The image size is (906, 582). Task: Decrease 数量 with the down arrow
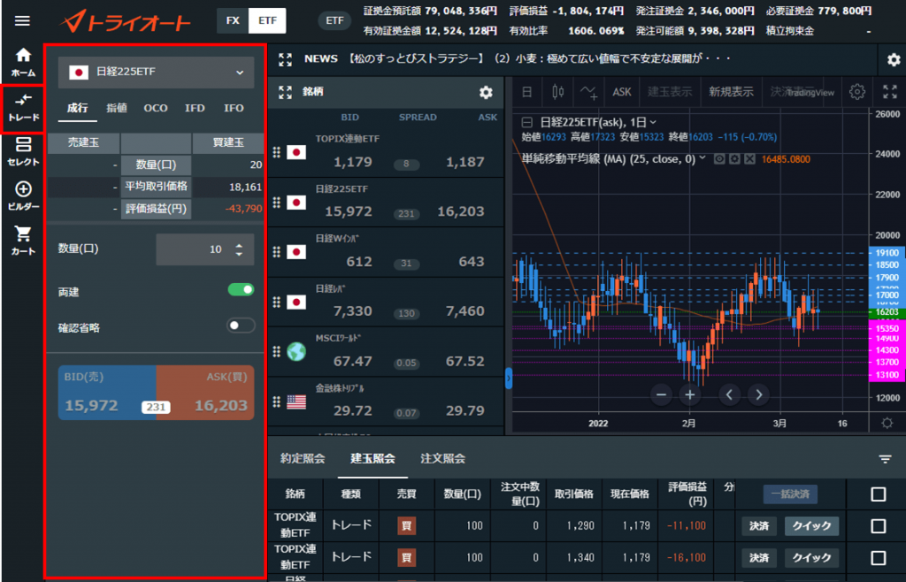[239, 254]
